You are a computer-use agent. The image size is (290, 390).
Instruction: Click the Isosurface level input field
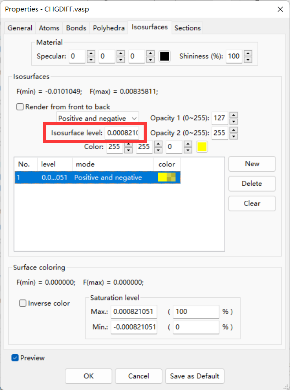coord(122,133)
